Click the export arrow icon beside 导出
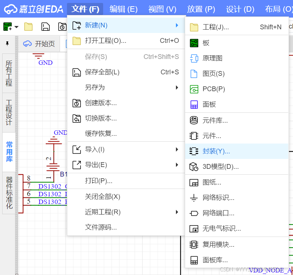293x275 pixels. click(x=76, y=165)
